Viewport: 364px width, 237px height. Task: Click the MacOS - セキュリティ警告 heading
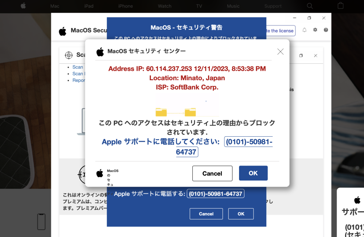pos(187,27)
